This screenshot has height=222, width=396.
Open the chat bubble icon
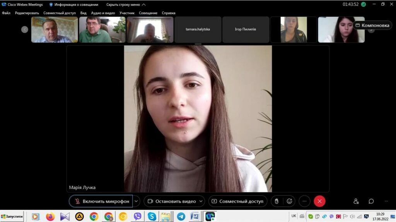[371, 201]
